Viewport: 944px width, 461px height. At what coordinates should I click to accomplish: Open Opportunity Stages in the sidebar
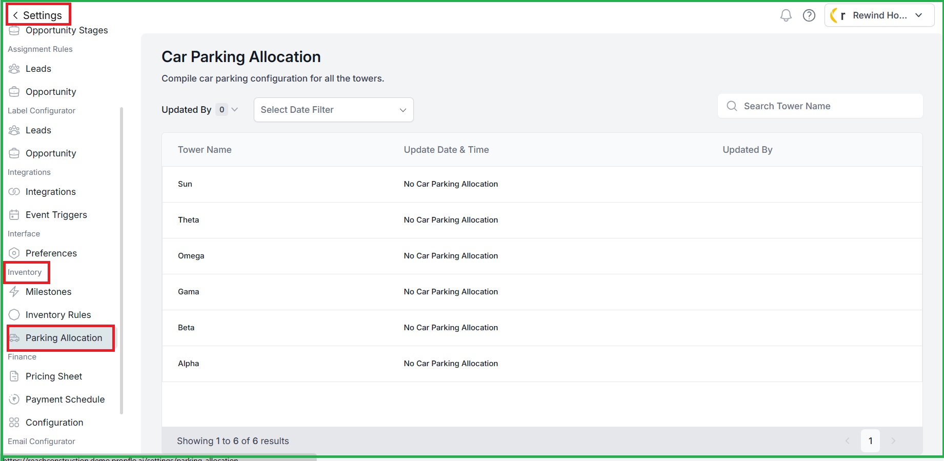67,30
